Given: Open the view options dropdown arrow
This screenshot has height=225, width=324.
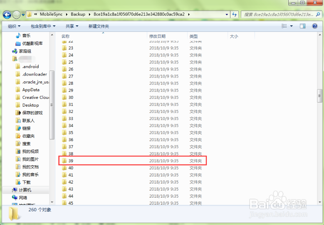Looking at the screenshot, I should [x=292, y=26].
